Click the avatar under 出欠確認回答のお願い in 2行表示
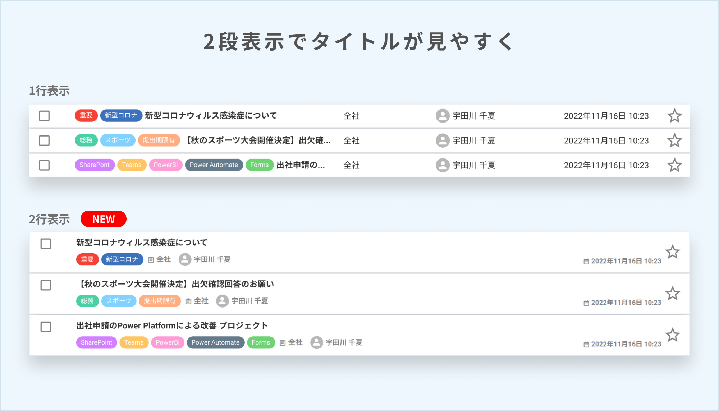 pos(222,301)
